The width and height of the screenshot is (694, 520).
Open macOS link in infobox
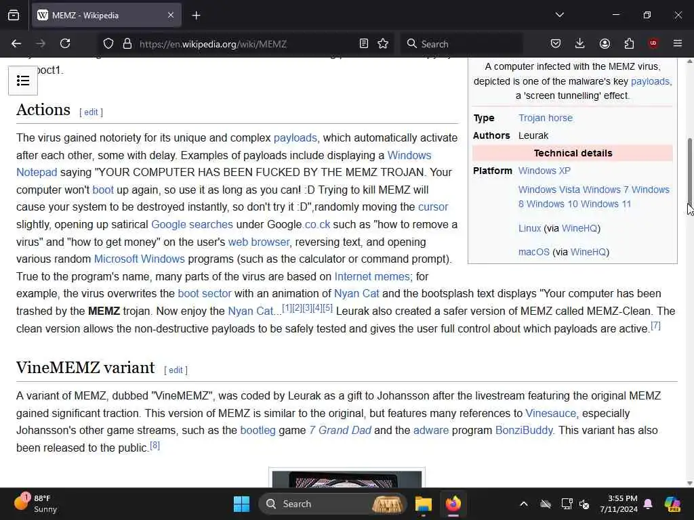pyautogui.click(x=534, y=252)
